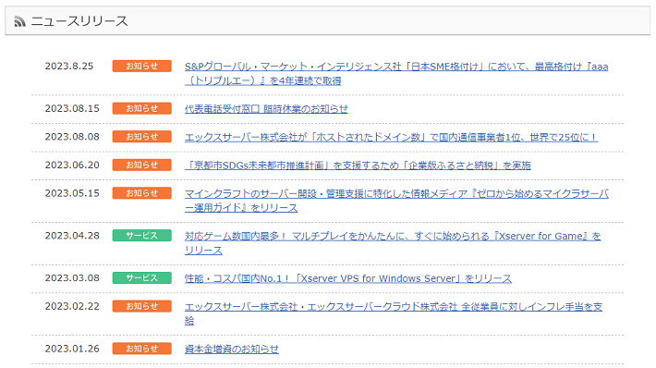The height and width of the screenshot is (368, 656).
Task: Click the date 2023.05.15
Action: point(72,193)
